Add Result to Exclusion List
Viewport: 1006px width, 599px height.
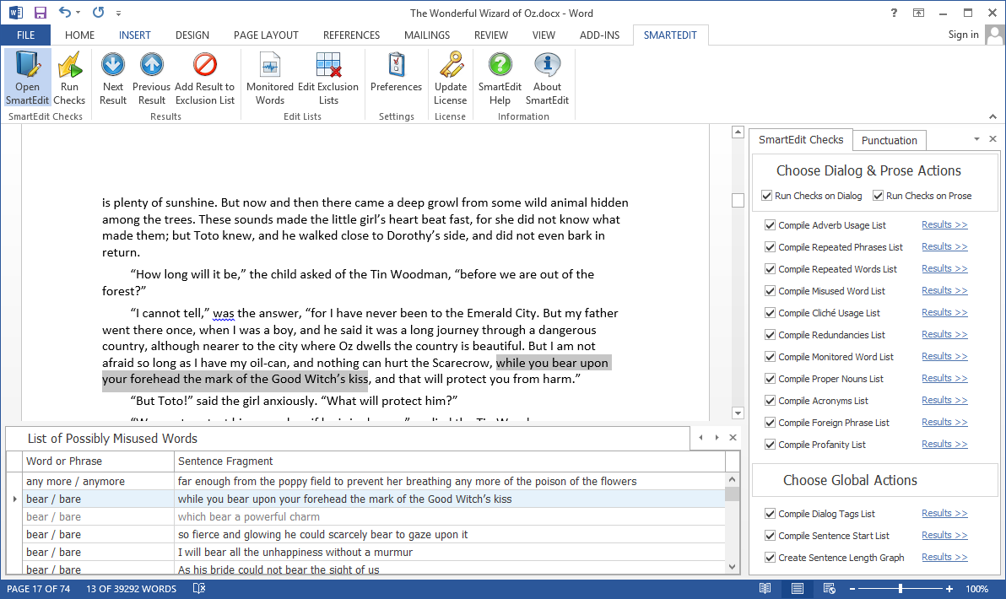[205, 78]
